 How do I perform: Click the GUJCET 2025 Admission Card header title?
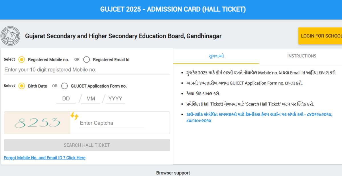[x=173, y=9]
